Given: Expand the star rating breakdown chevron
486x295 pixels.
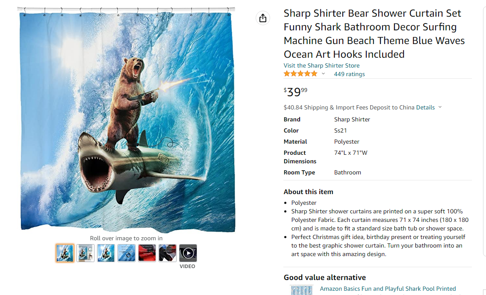Looking at the screenshot, I should point(323,74).
